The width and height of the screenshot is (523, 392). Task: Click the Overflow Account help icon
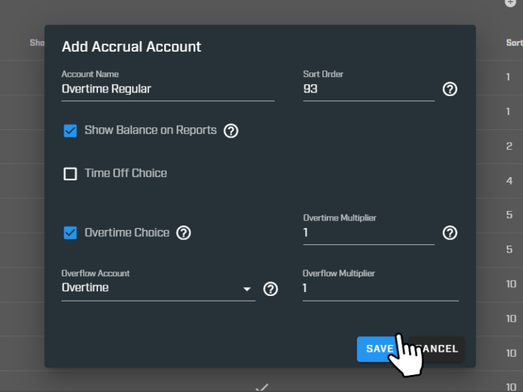pos(270,289)
